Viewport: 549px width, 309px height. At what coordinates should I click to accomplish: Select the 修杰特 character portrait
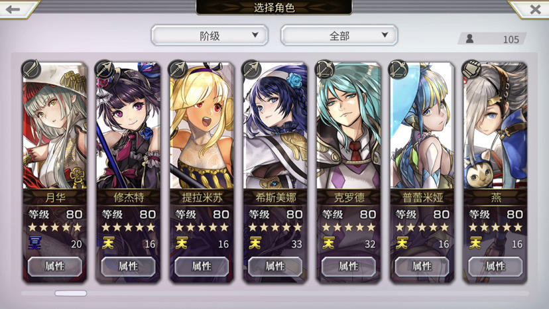pyautogui.click(x=128, y=126)
